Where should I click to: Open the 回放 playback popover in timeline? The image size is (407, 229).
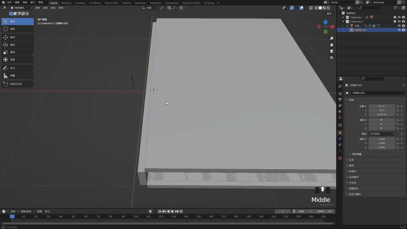click(x=14, y=212)
